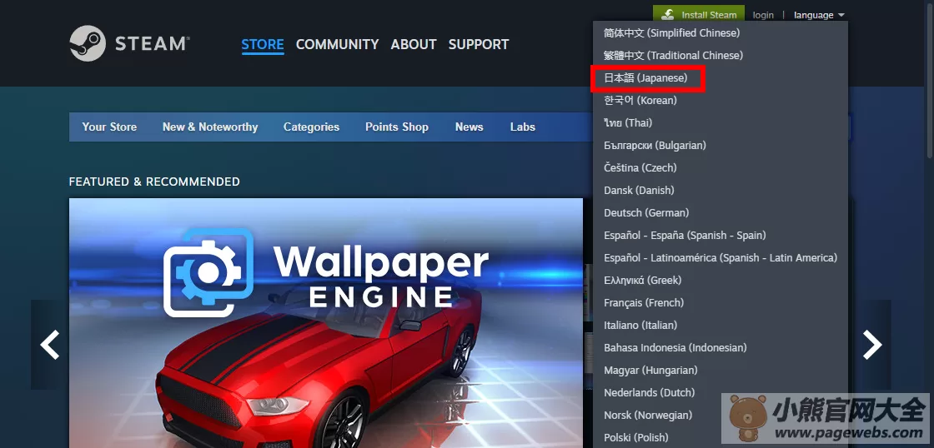Image resolution: width=934 pixels, height=448 pixels.
Task: Open the Your Store tab
Action: [x=109, y=127]
